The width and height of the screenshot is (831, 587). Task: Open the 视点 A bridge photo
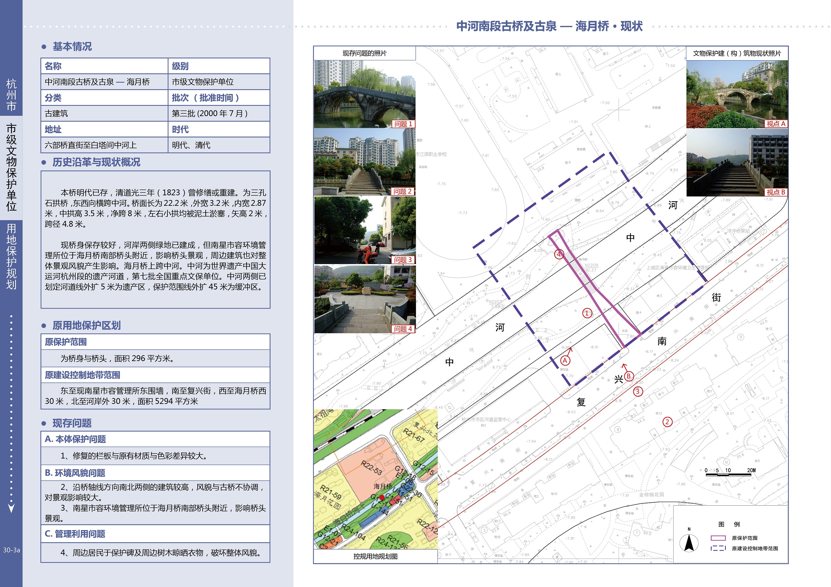[x=737, y=94]
